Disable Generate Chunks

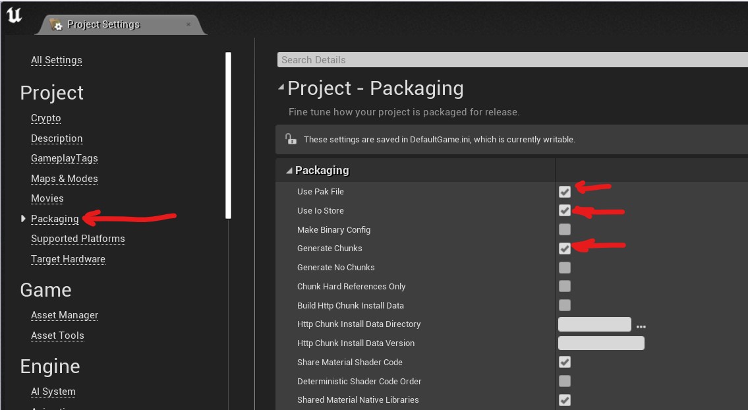click(x=564, y=249)
